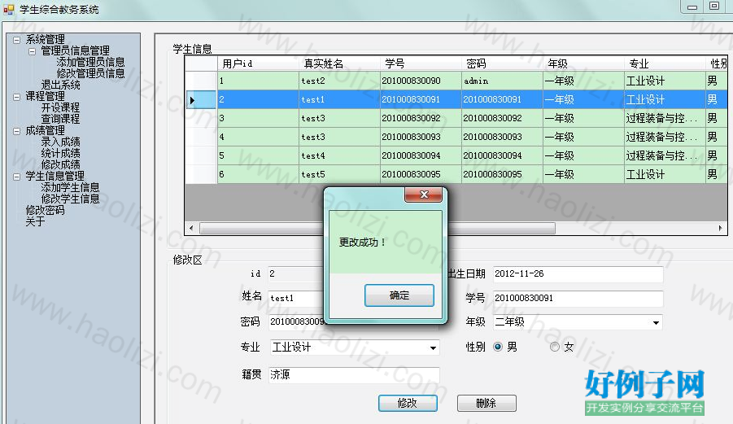Sort by 专业 column header
The width and height of the screenshot is (733, 424).
pyautogui.click(x=665, y=63)
